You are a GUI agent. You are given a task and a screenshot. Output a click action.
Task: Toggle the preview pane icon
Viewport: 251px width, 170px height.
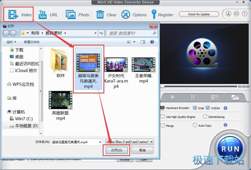pyautogui.click(x=143, y=42)
